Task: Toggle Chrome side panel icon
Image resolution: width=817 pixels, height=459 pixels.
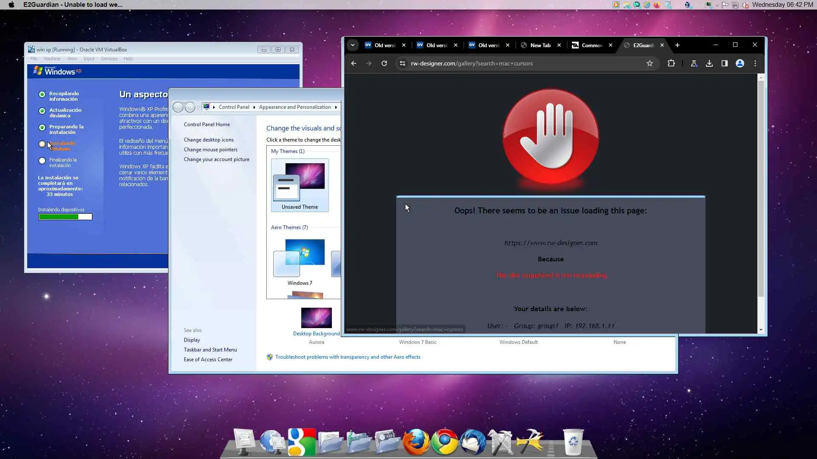Action: (724, 63)
